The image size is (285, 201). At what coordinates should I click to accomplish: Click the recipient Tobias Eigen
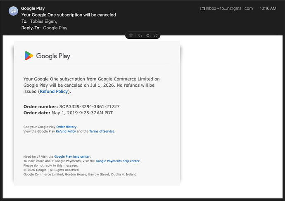pyautogui.click(x=44, y=21)
